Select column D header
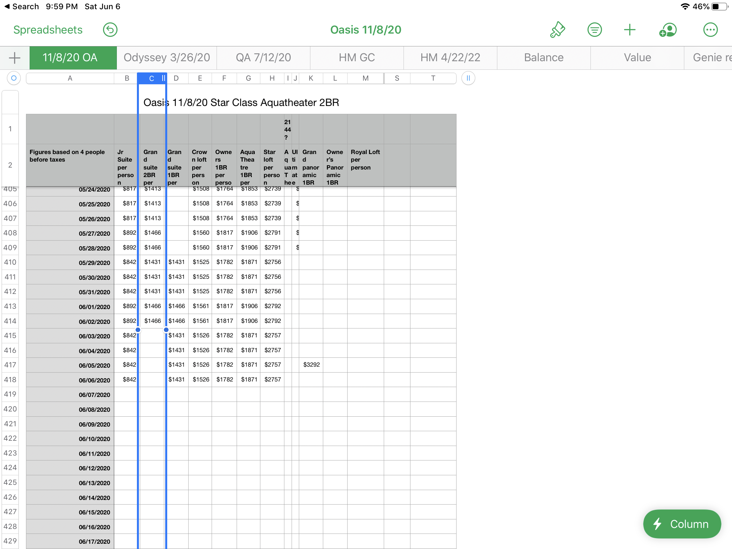The width and height of the screenshot is (732, 549). pyautogui.click(x=176, y=78)
